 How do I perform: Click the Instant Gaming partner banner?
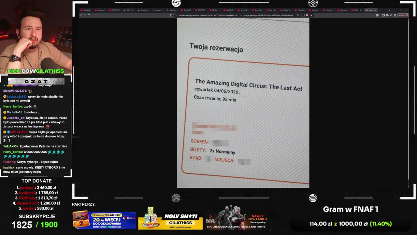coord(237,218)
